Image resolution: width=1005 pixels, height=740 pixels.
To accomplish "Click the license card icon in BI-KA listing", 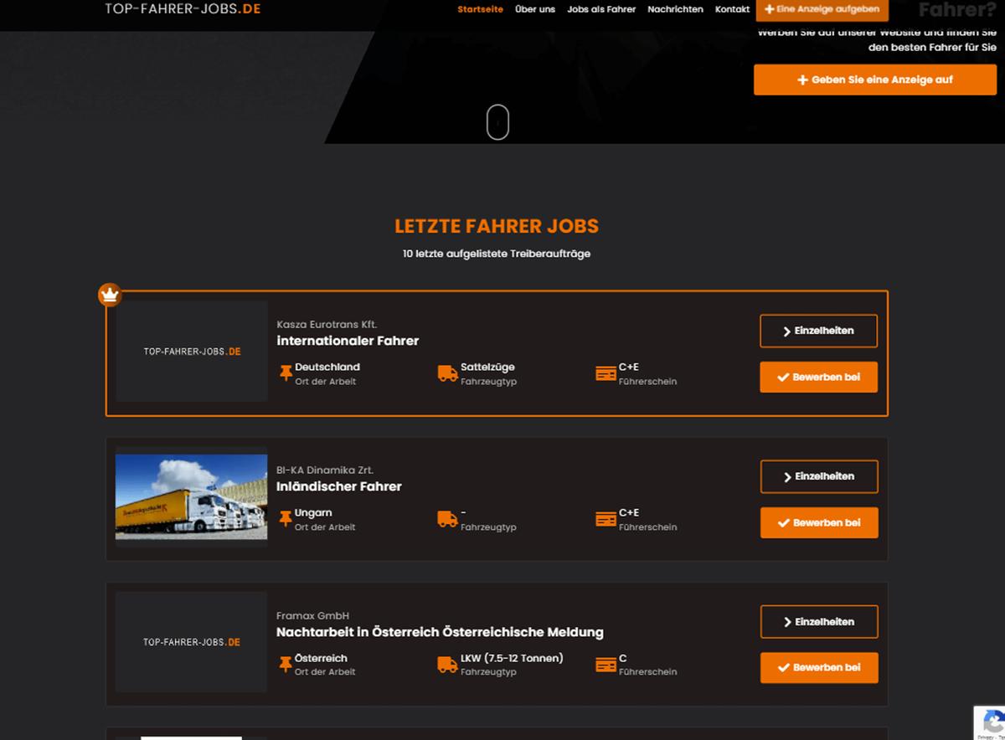I will 606,519.
